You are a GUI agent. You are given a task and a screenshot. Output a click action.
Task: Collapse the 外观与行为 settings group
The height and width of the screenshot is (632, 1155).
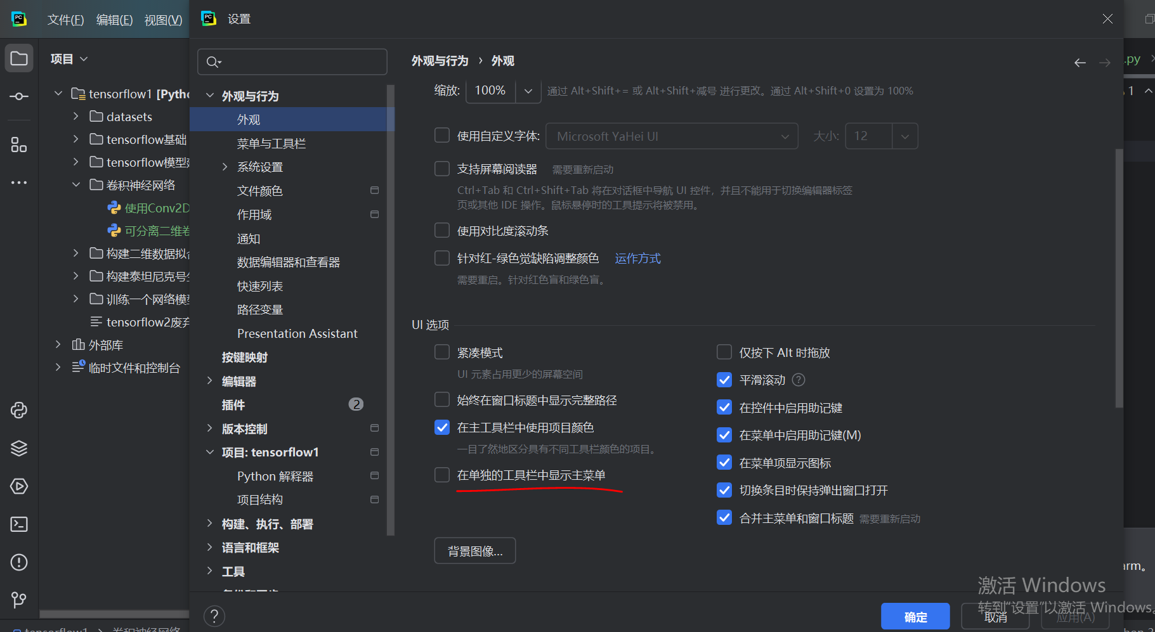210,96
